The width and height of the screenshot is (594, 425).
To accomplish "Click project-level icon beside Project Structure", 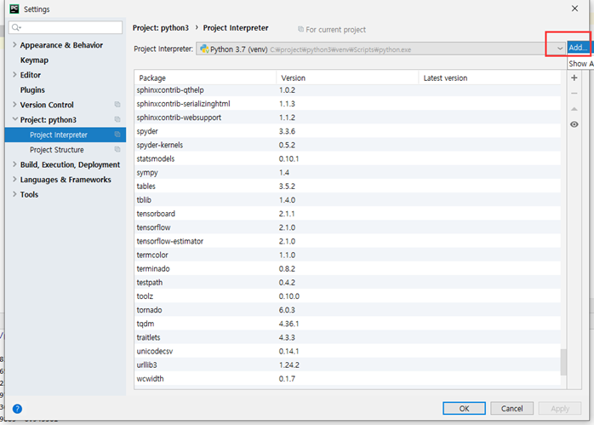I will click(117, 149).
